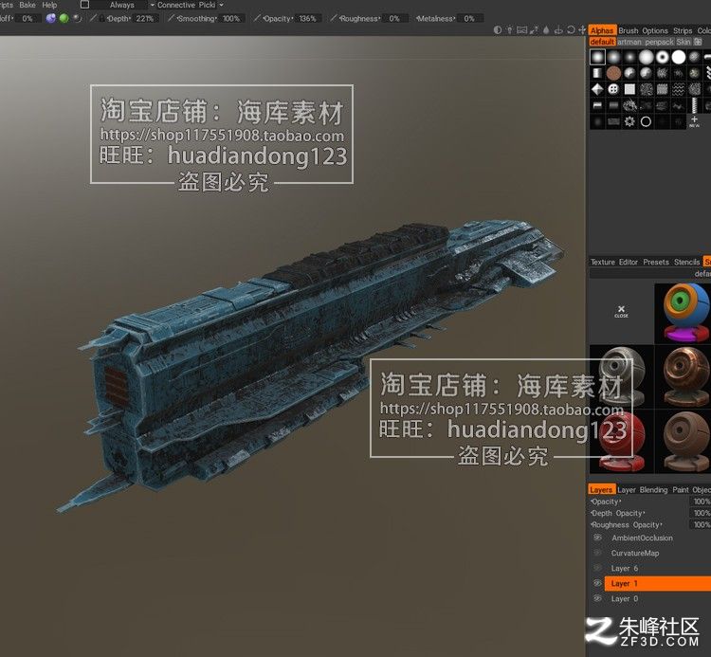Choose the diamond pyramid alpha

[597, 89]
